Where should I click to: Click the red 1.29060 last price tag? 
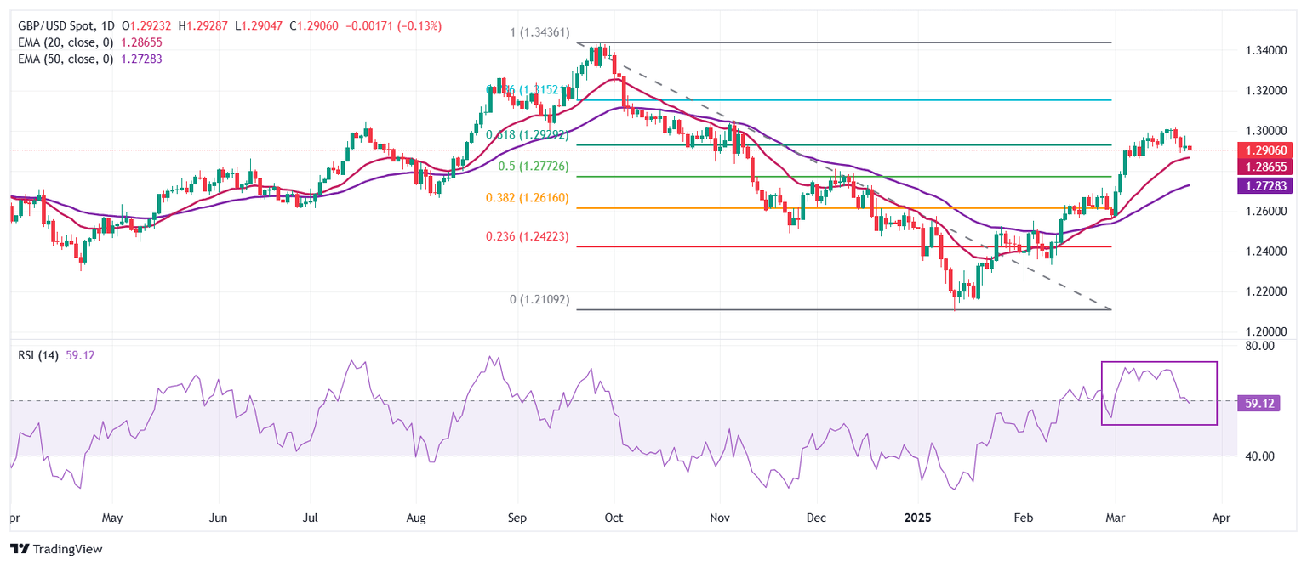point(1267,149)
